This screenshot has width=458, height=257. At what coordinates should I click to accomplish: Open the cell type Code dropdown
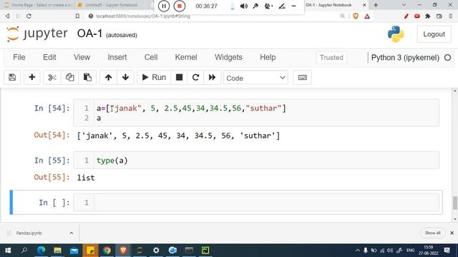(x=255, y=78)
